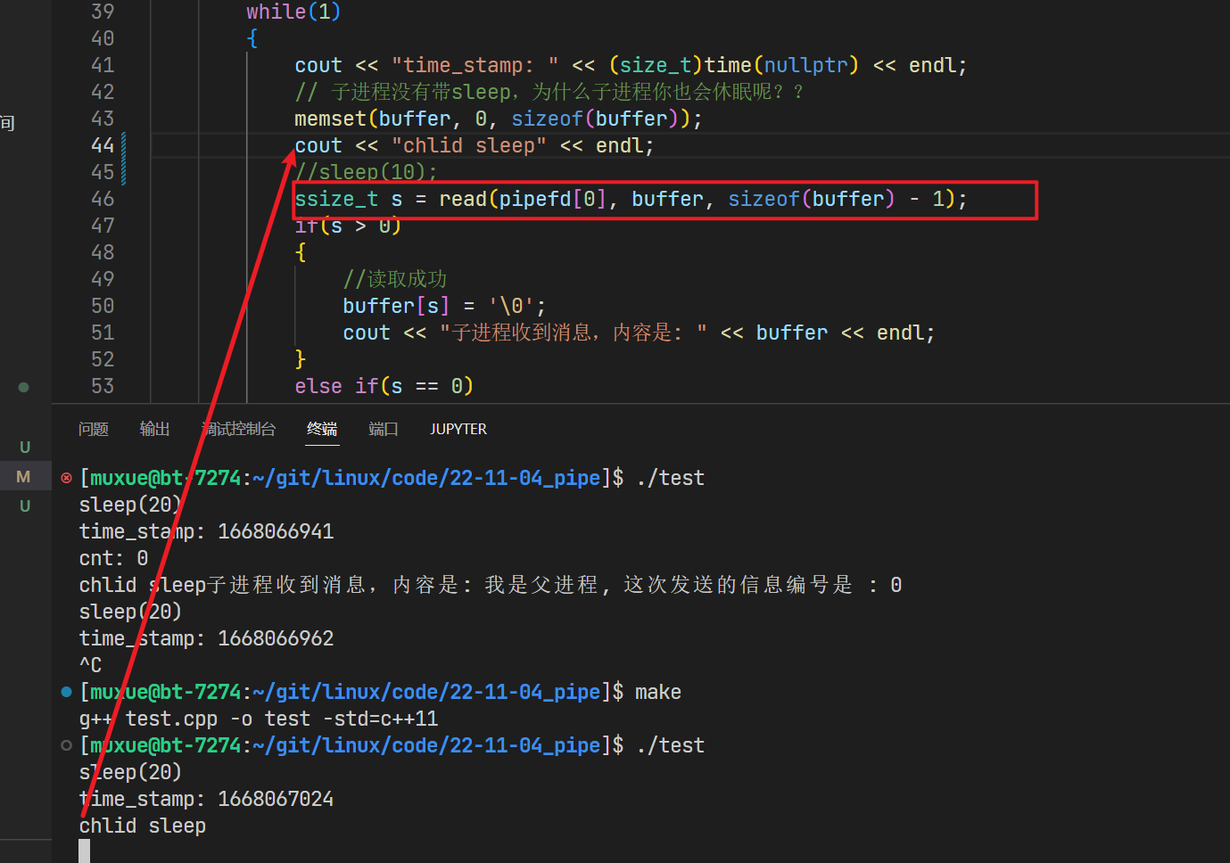
Task: Click the hollow circle beside the last ./test prompt
Action: [66, 745]
